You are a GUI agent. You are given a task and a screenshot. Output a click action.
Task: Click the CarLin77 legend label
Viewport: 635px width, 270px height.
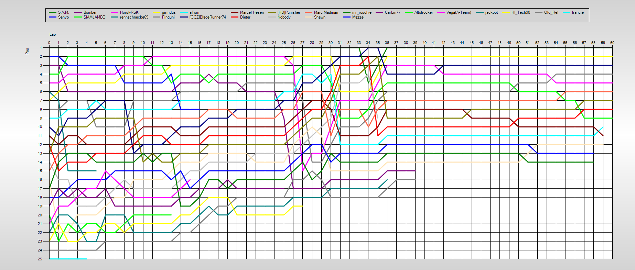[x=392, y=12]
